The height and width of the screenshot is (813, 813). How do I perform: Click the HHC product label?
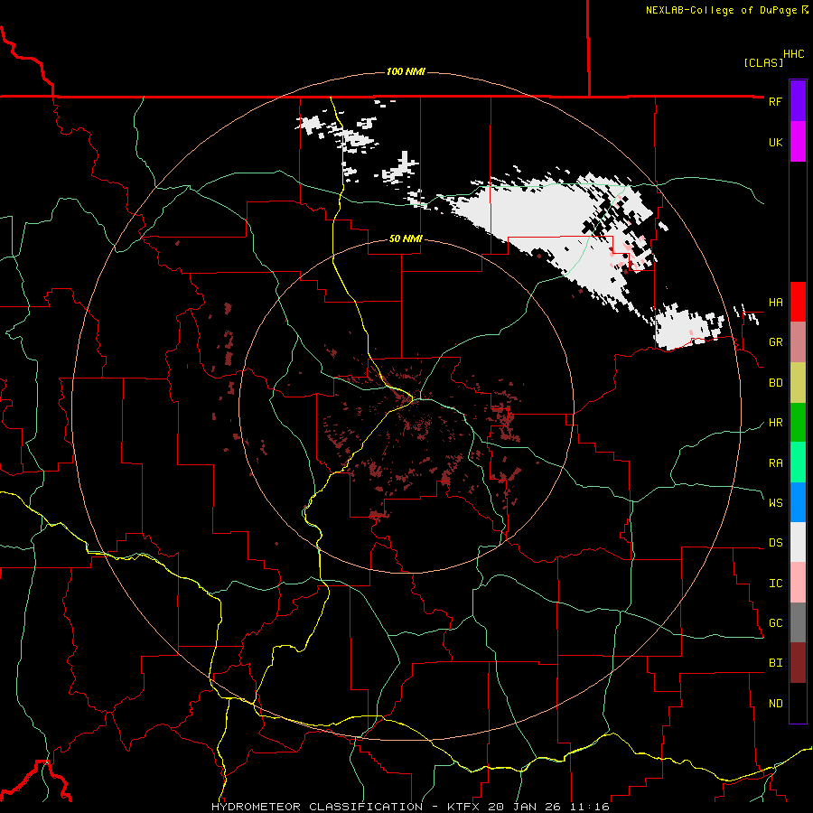tap(793, 54)
